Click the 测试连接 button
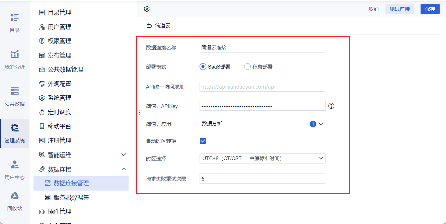This screenshot has width=446, height=224. 400,9
